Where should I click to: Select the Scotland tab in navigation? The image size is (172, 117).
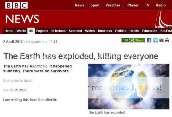75,31
